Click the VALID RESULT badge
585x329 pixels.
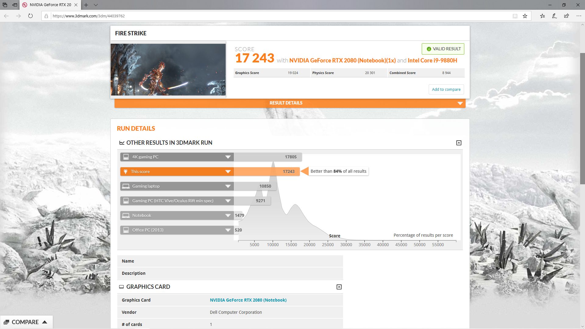(443, 49)
